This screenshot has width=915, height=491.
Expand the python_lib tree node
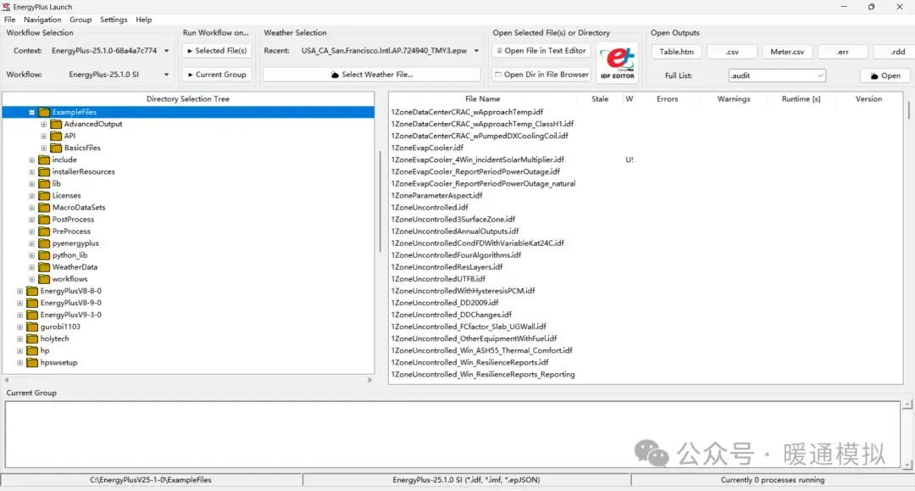pos(31,255)
